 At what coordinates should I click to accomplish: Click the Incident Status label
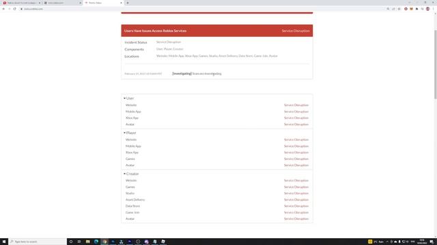click(136, 42)
